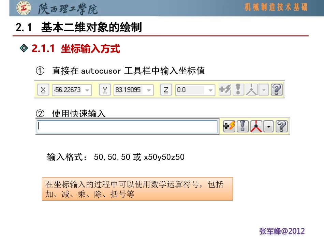
Task: Open the Y coordinate dropdown arrow
Action: (149, 90)
